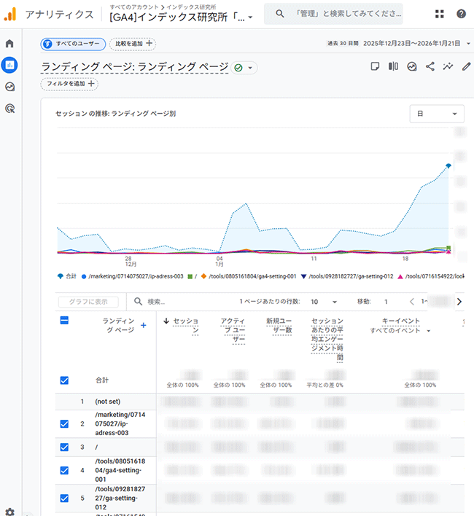Toggle the 合計 total row checkbox

(64, 380)
